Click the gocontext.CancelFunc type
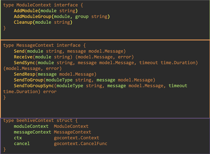Viewport: 210px width, 154px height. (x=81, y=144)
